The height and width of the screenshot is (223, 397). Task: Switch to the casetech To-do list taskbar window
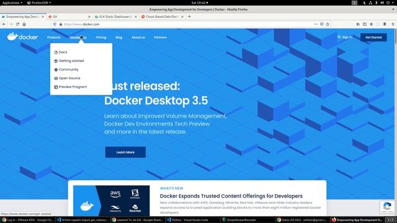(x=138, y=220)
